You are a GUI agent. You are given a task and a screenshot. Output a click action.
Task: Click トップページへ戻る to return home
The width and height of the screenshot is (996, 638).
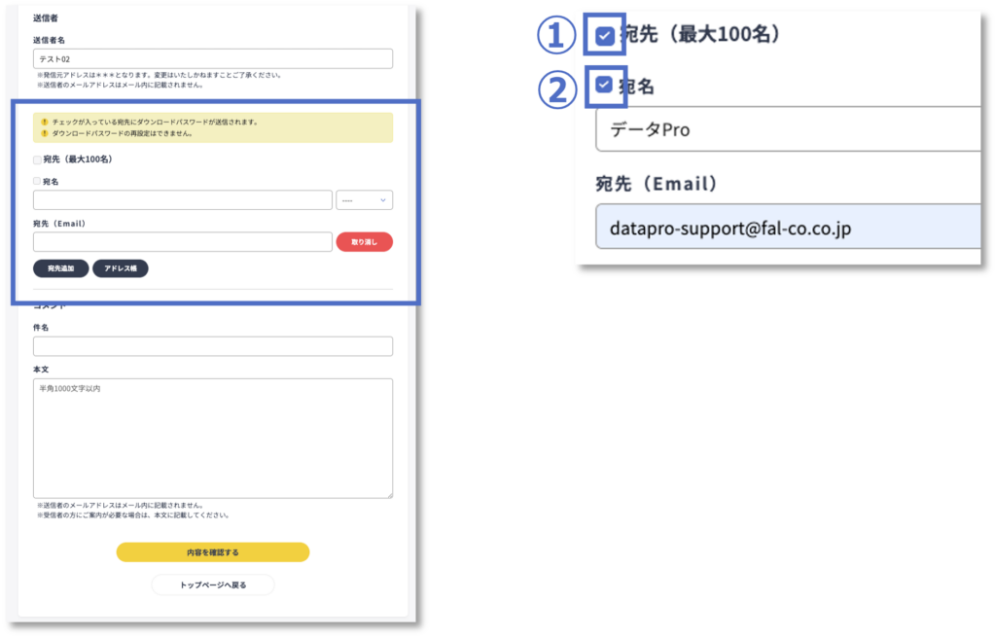point(213,585)
